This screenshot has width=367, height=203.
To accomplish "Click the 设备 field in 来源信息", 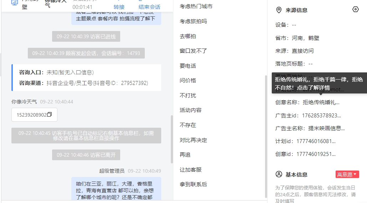I will 286,25.
